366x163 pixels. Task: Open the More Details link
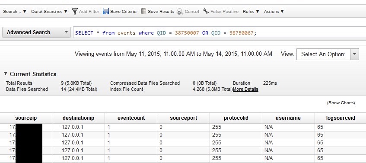245,89
